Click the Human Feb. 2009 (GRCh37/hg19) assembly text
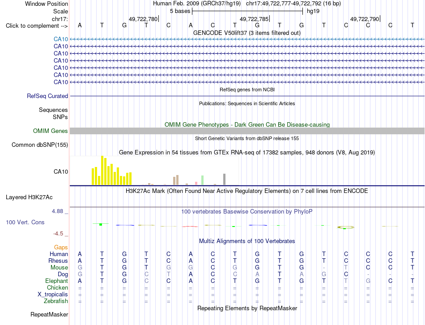Screen dimensions: 425x325 (197, 4)
